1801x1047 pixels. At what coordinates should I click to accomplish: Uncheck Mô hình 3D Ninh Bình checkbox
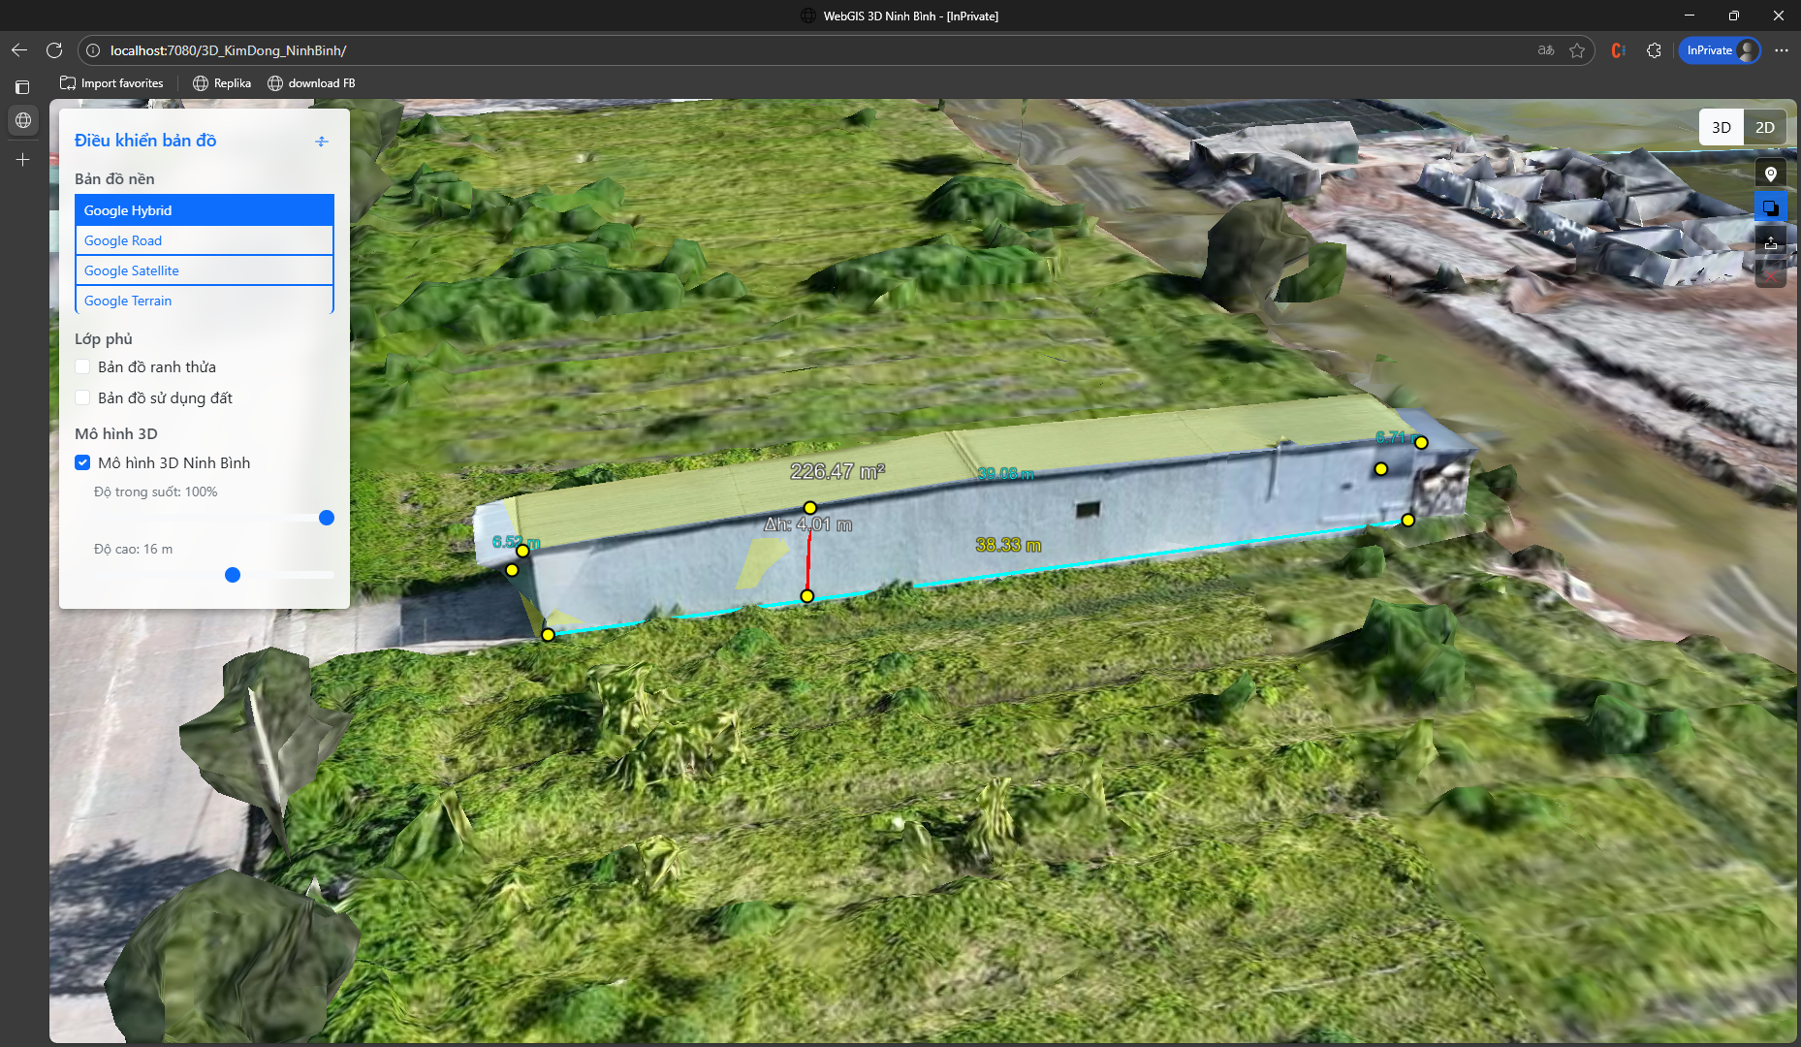point(83,463)
